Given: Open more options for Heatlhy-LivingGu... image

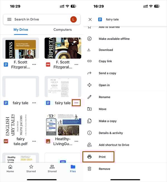Looking at the screenshot, I should coord(76,141).
